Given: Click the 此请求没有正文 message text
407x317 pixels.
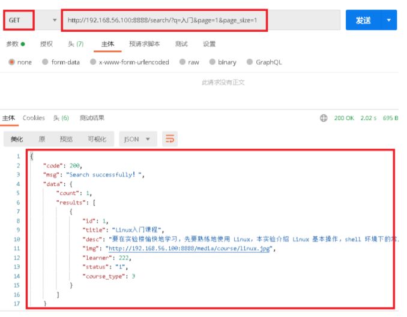Looking at the screenshot, I should coord(223,82).
